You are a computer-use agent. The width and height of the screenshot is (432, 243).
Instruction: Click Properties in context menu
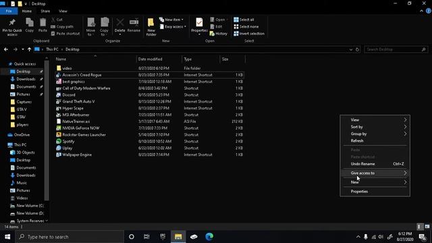click(375, 191)
